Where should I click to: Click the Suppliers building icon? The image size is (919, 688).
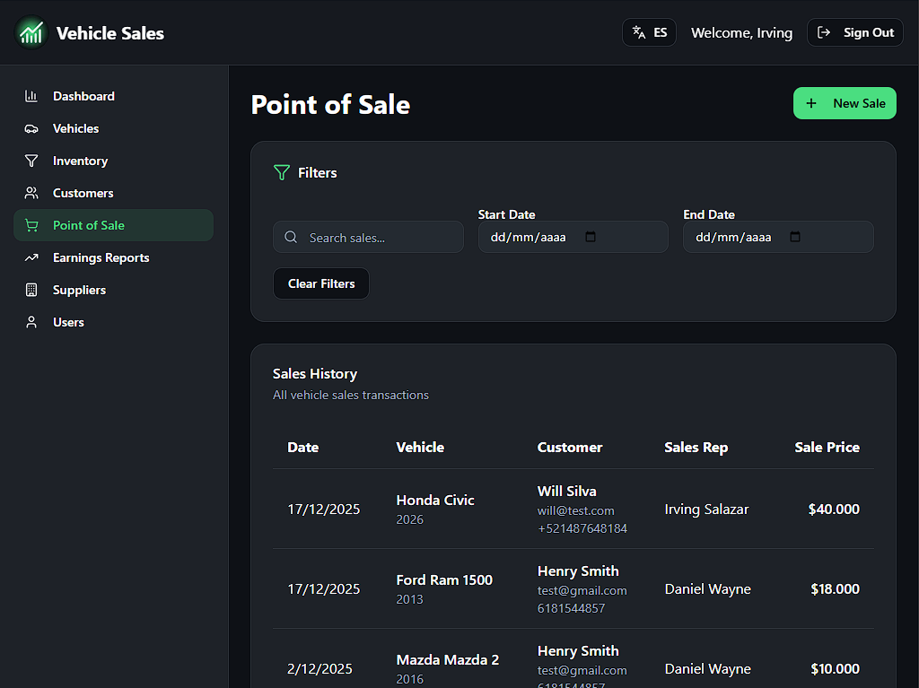(31, 290)
